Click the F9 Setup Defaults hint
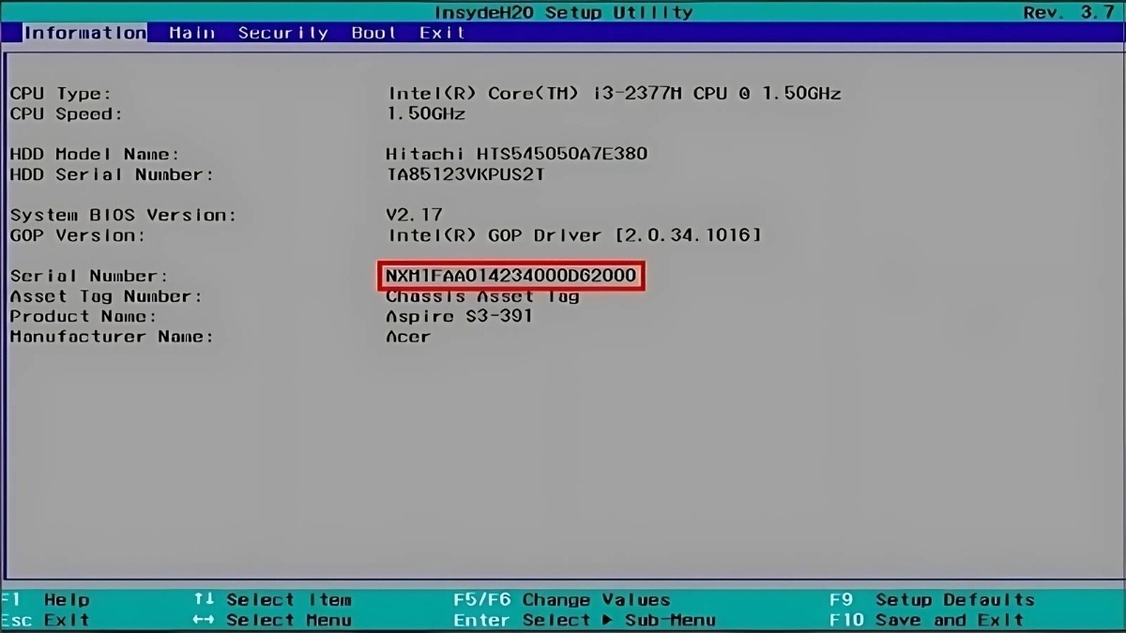The width and height of the screenshot is (1126, 633). pos(933,600)
